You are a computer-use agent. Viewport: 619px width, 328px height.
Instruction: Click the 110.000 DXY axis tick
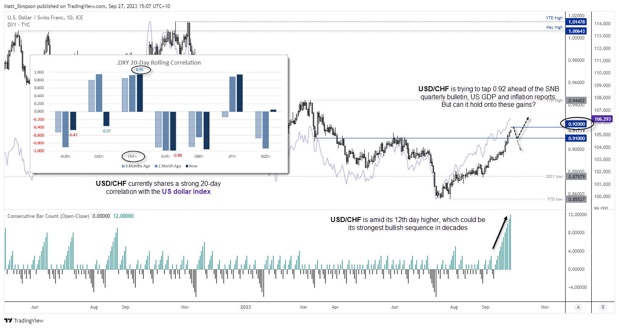[x=602, y=73]
